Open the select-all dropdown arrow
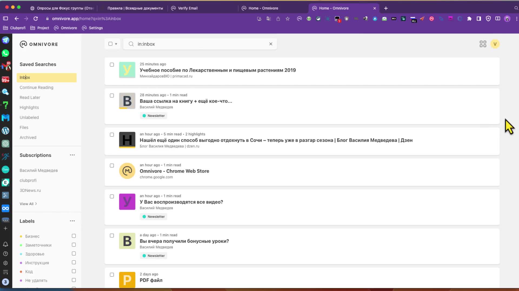 pyautogui.click(x=116, y=44)
